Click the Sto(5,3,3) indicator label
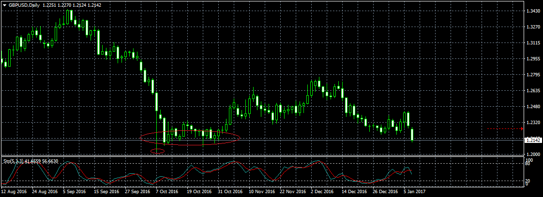This screenshot has height=197, width=543. pos(16,161)
